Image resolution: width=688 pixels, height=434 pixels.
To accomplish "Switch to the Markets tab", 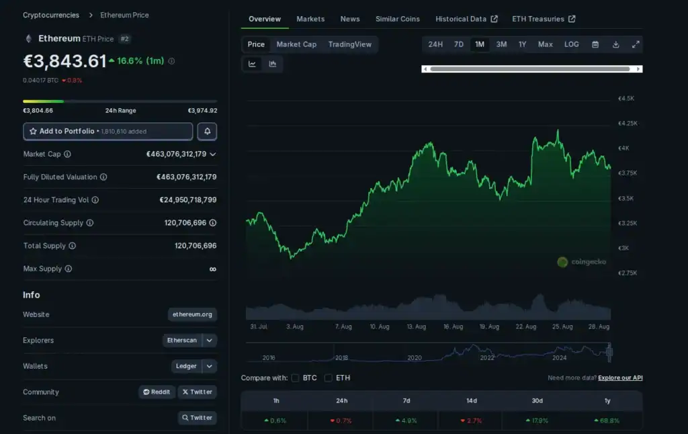I will pyautogui.click(x=310, y=19).
